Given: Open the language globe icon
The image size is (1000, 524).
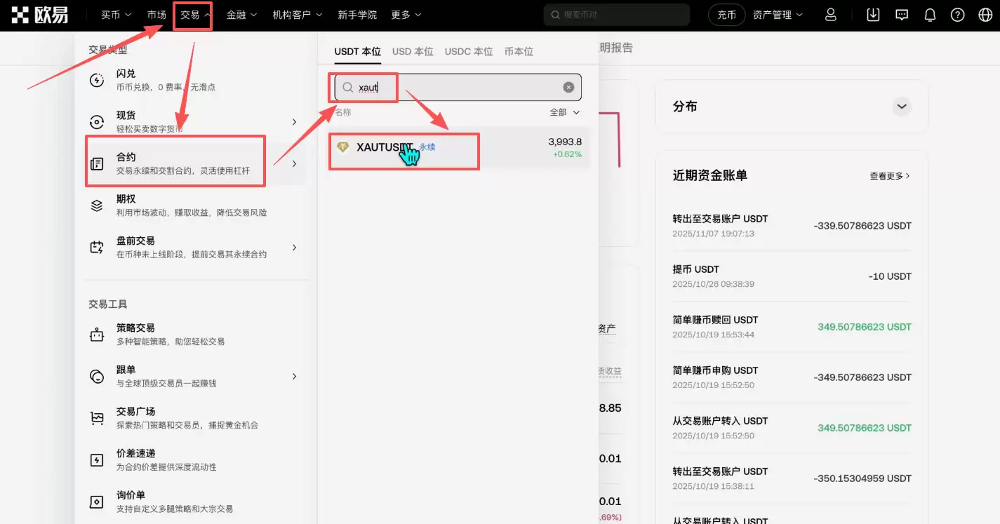Looking at the screenshot, I should pyautogui.click(x=985, y=14).
